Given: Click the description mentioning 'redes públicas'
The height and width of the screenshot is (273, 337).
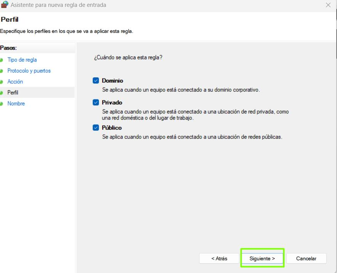Looking at the screenshot, I should click(192, 137).
